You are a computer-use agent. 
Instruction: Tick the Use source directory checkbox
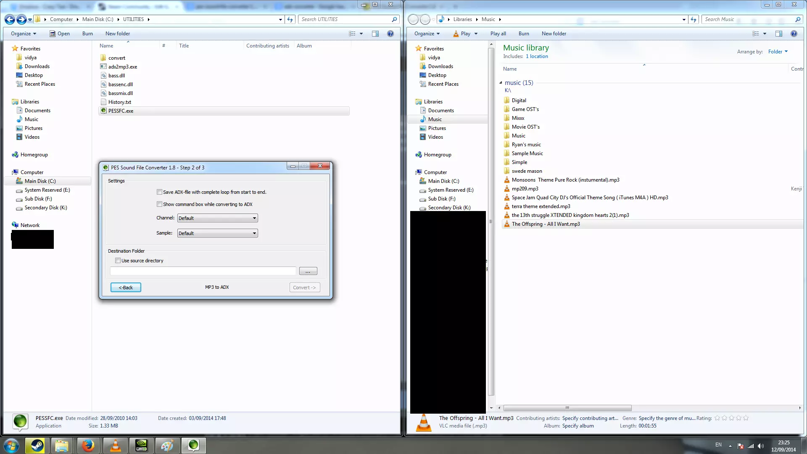(x=118, y=261)
